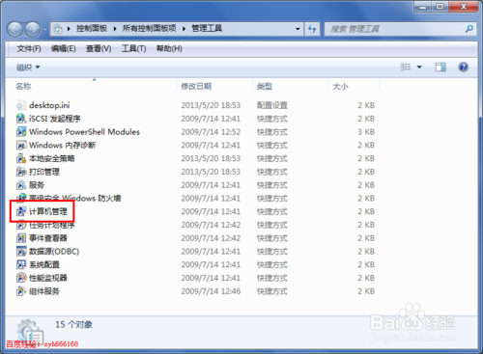Select the 服务 item name
The width and height of the screenshot is (483, 354).
[37, 185]
